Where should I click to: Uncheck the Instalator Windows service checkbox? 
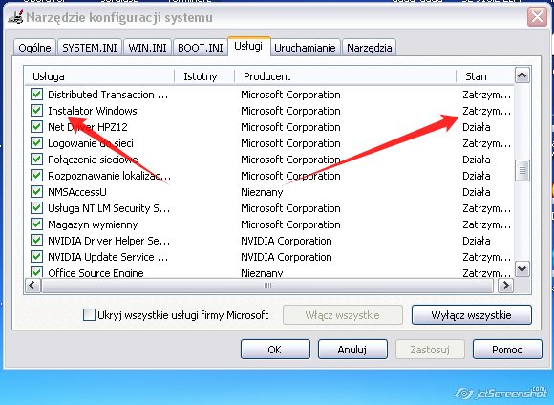click(x=36, y=110)
